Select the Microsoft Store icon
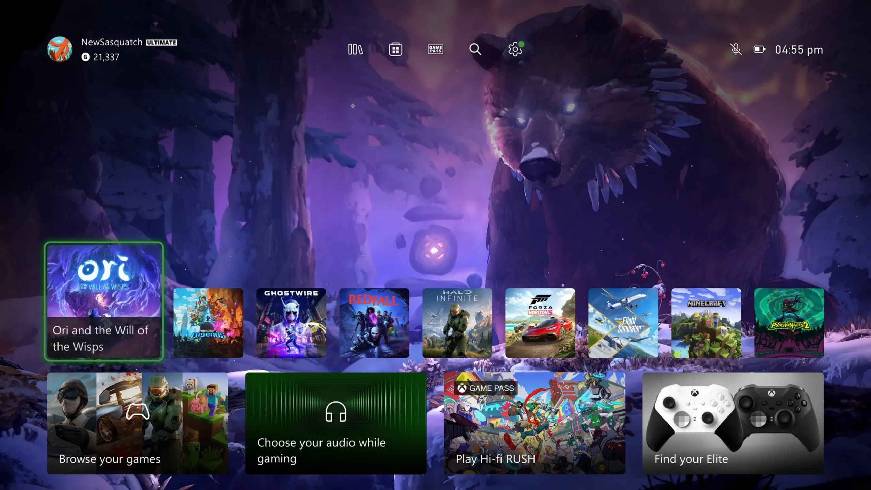 [x=395, y=48]
